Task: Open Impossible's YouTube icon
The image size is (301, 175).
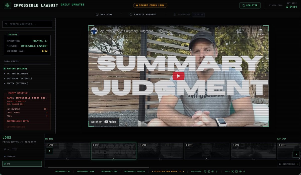Action: (x=213, y=171)
